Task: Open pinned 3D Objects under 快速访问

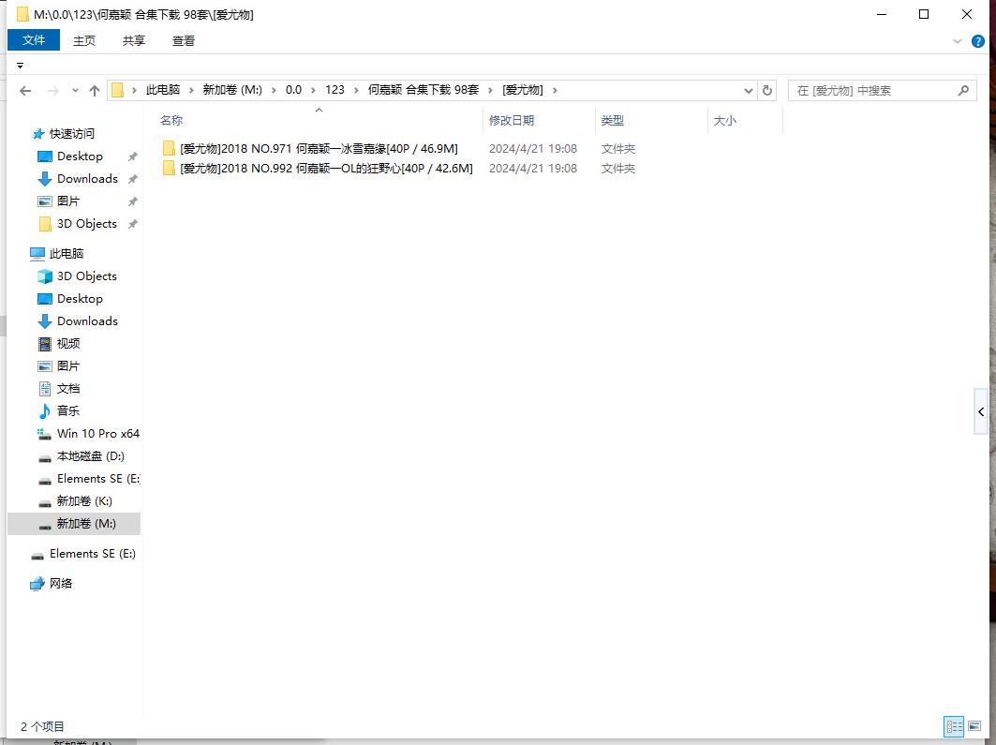Action: [x=86, y=224]
